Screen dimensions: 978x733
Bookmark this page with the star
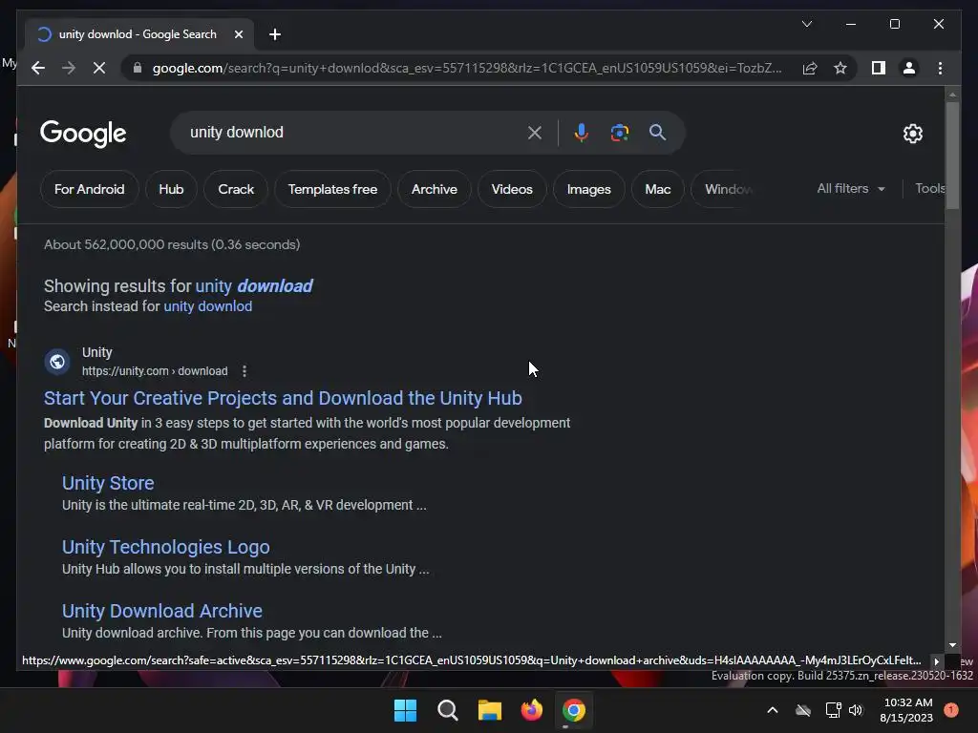click(840, 68)
